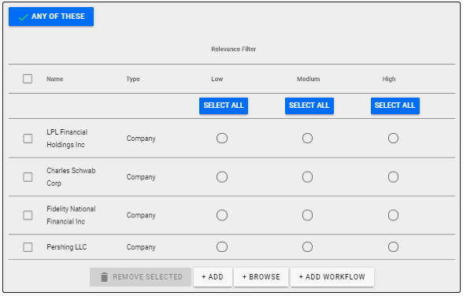
Task: Set Pershing LLC relevance to Medium
Action: point(307,246)
